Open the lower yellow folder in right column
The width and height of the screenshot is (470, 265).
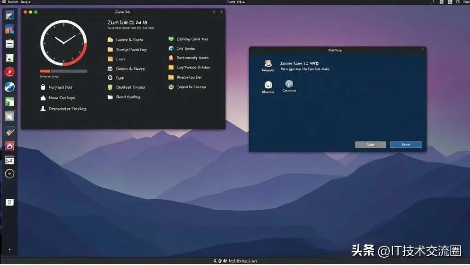[x=185, y=77]
